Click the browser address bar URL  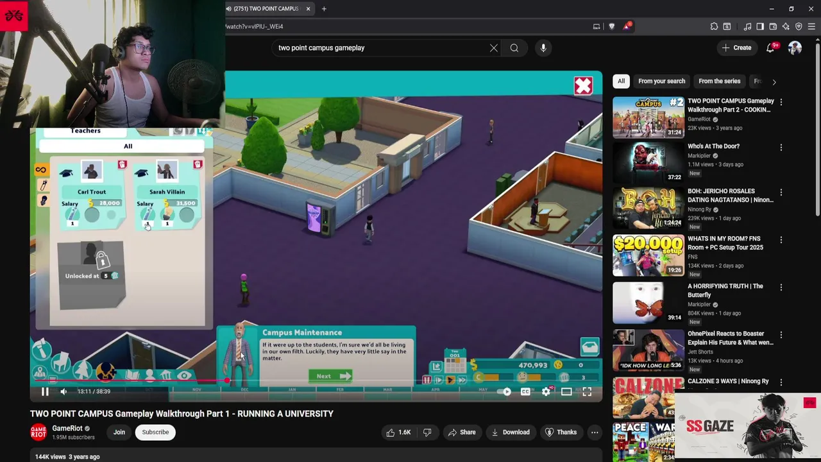(255, 26)
